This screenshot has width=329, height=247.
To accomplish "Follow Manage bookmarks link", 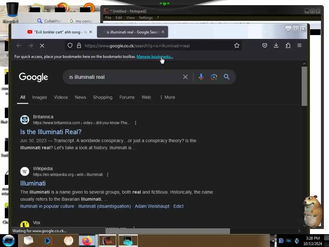I will [155, 57].
